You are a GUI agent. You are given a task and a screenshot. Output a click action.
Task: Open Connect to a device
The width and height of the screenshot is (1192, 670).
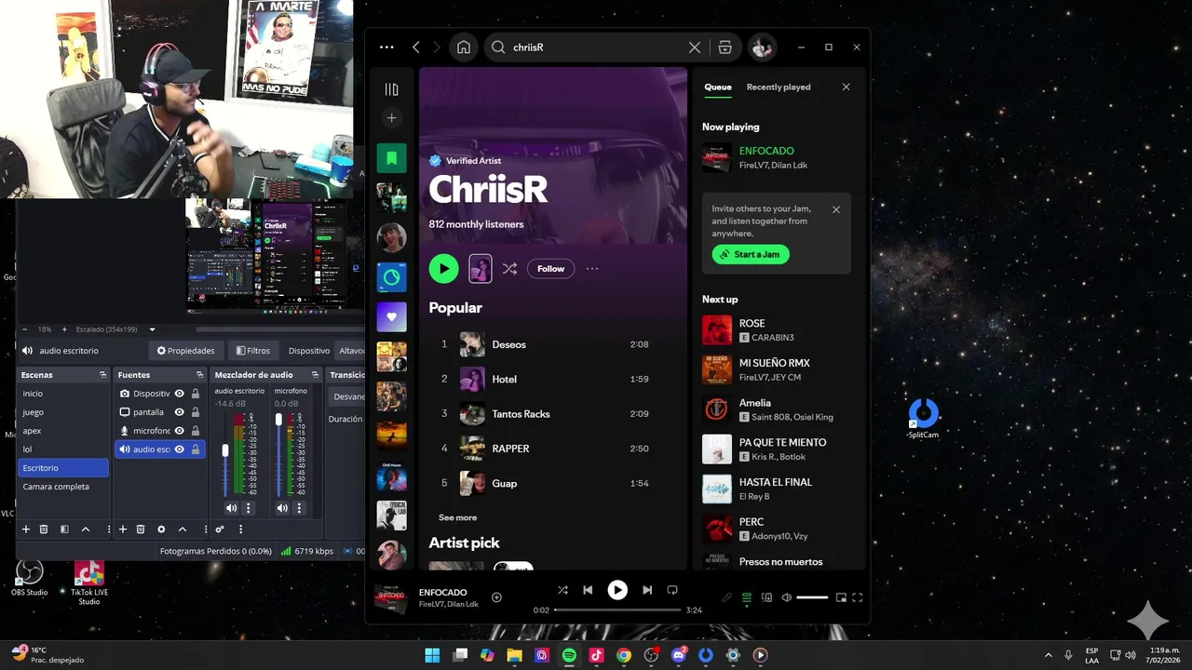[x=766, y=597]
